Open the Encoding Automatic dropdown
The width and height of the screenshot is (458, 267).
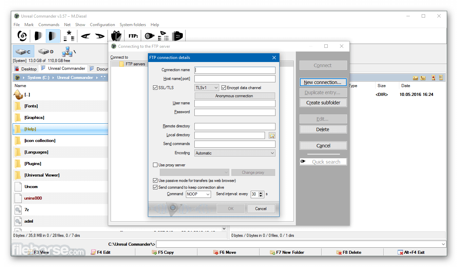click(x=235, y=153)
